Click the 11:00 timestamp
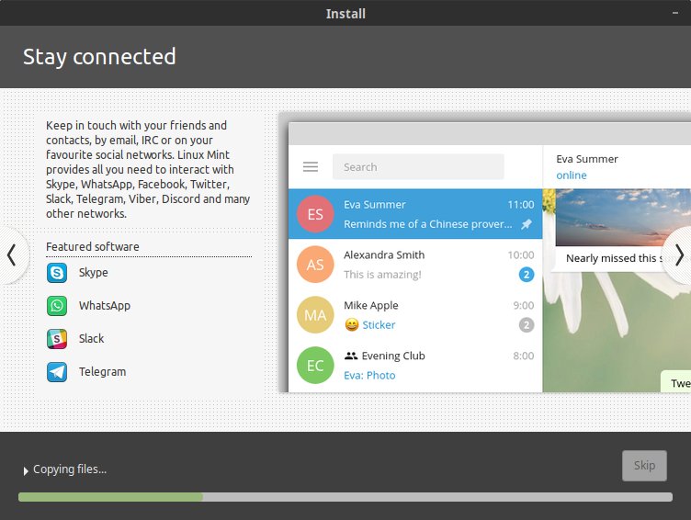 pos(520,205)
